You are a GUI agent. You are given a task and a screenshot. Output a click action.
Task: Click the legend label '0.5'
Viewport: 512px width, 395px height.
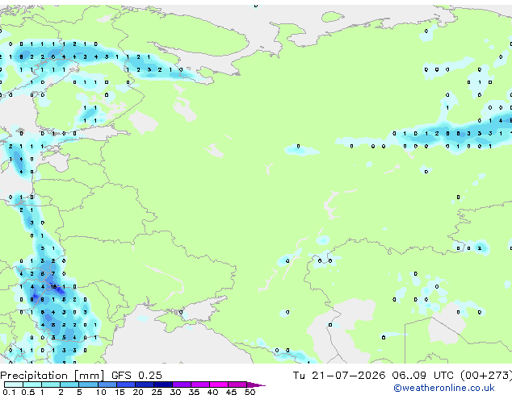pos(27,392)
